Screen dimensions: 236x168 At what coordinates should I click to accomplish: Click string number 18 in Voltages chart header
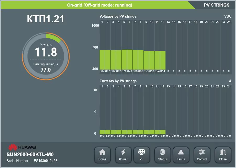[196, 22]
